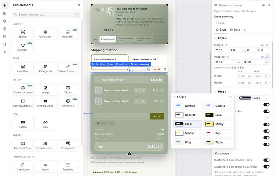
Task: Open the layers icon in left rail
Action: (x=5, y=21)
